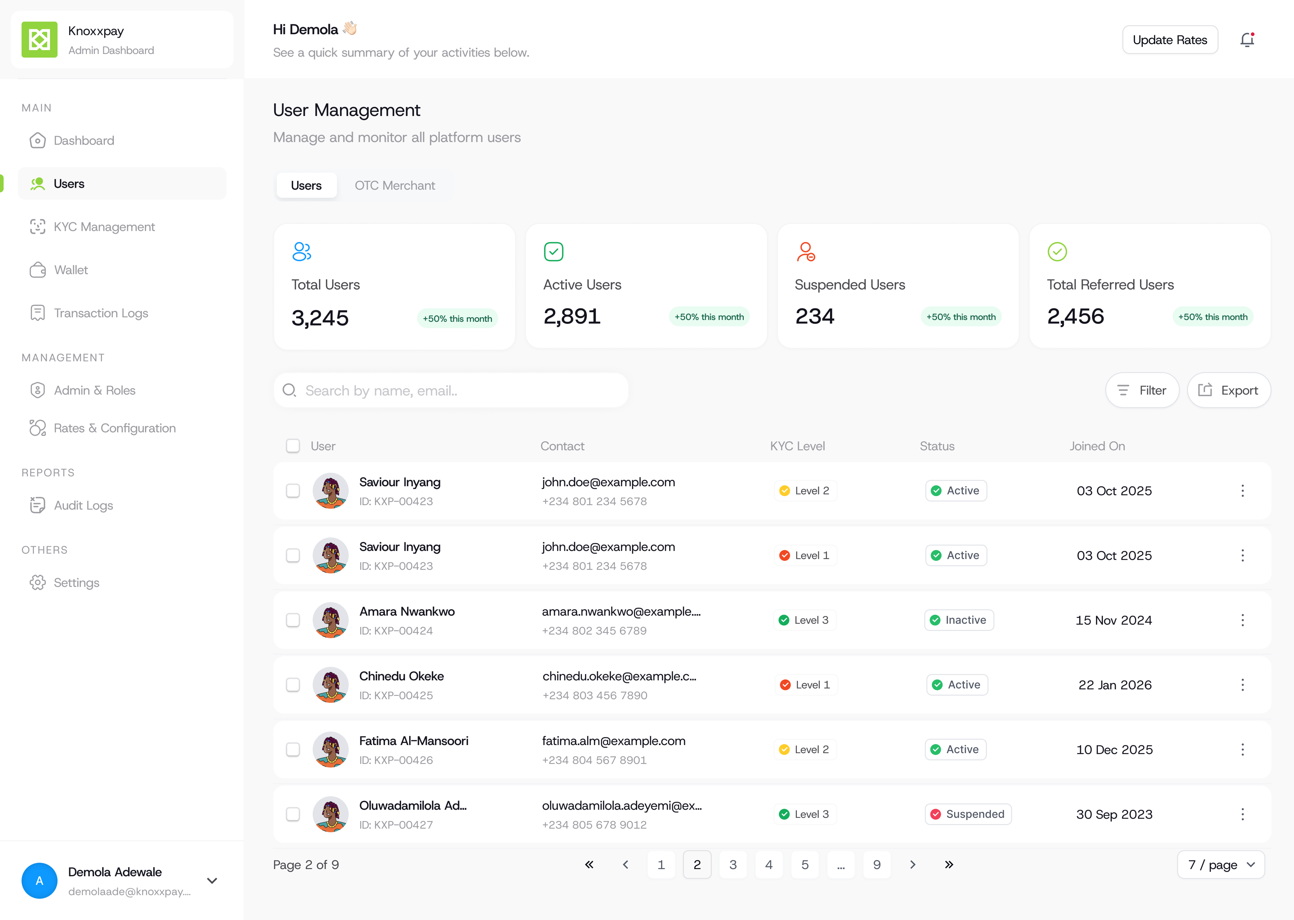Click the Knoxxpay logo icon
1294x920 pixels.
(39, 40)
